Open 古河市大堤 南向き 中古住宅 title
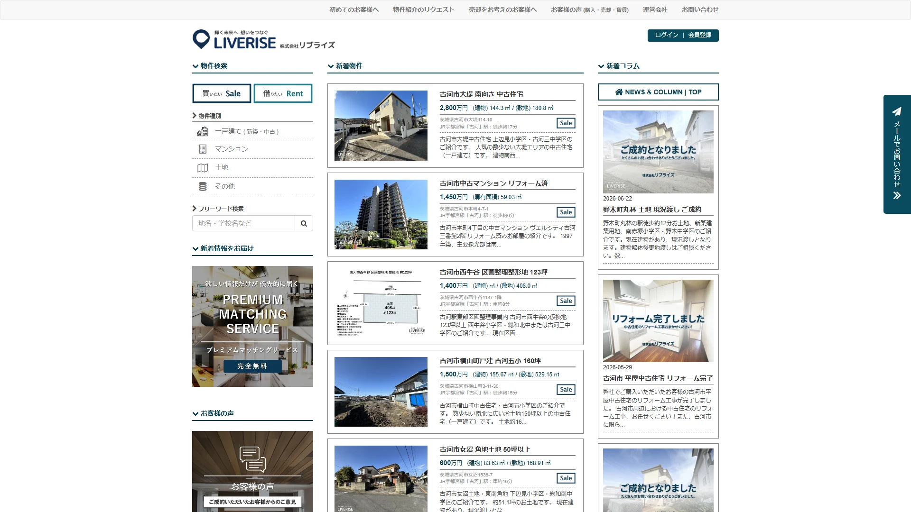The height and width of the screenshot is (512, 911). 481,94
